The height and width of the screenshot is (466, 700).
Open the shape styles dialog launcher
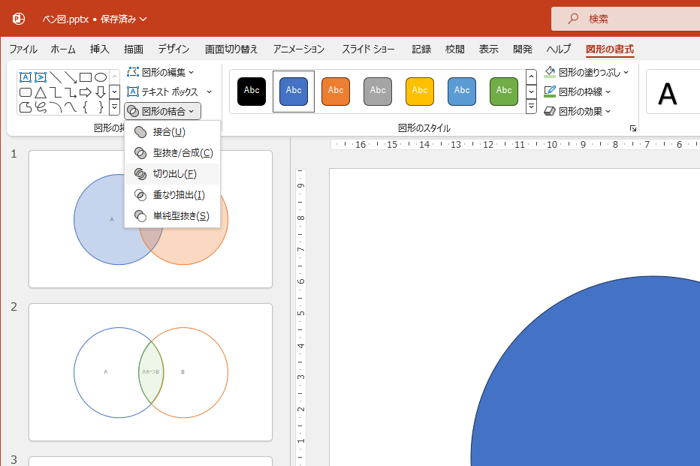tap(633, 128)
